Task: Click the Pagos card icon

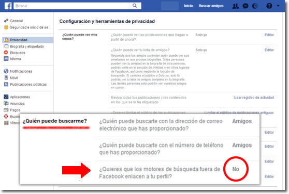Action: [6, 110]
